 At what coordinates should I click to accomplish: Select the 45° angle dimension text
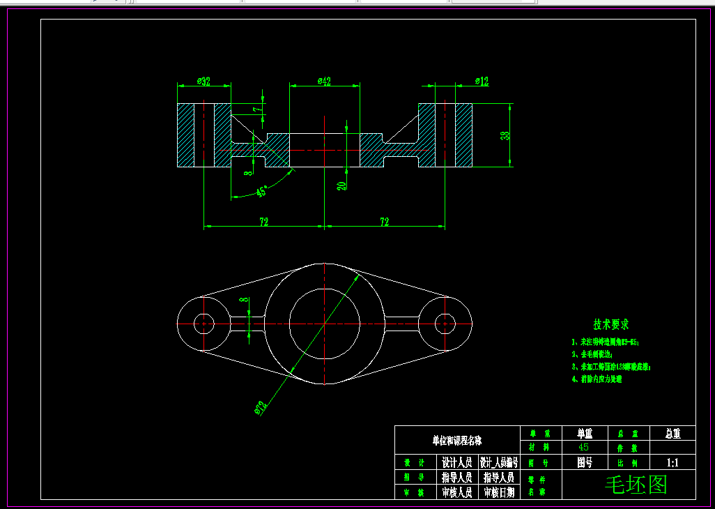pyautogui.click(x=262, y=192)
